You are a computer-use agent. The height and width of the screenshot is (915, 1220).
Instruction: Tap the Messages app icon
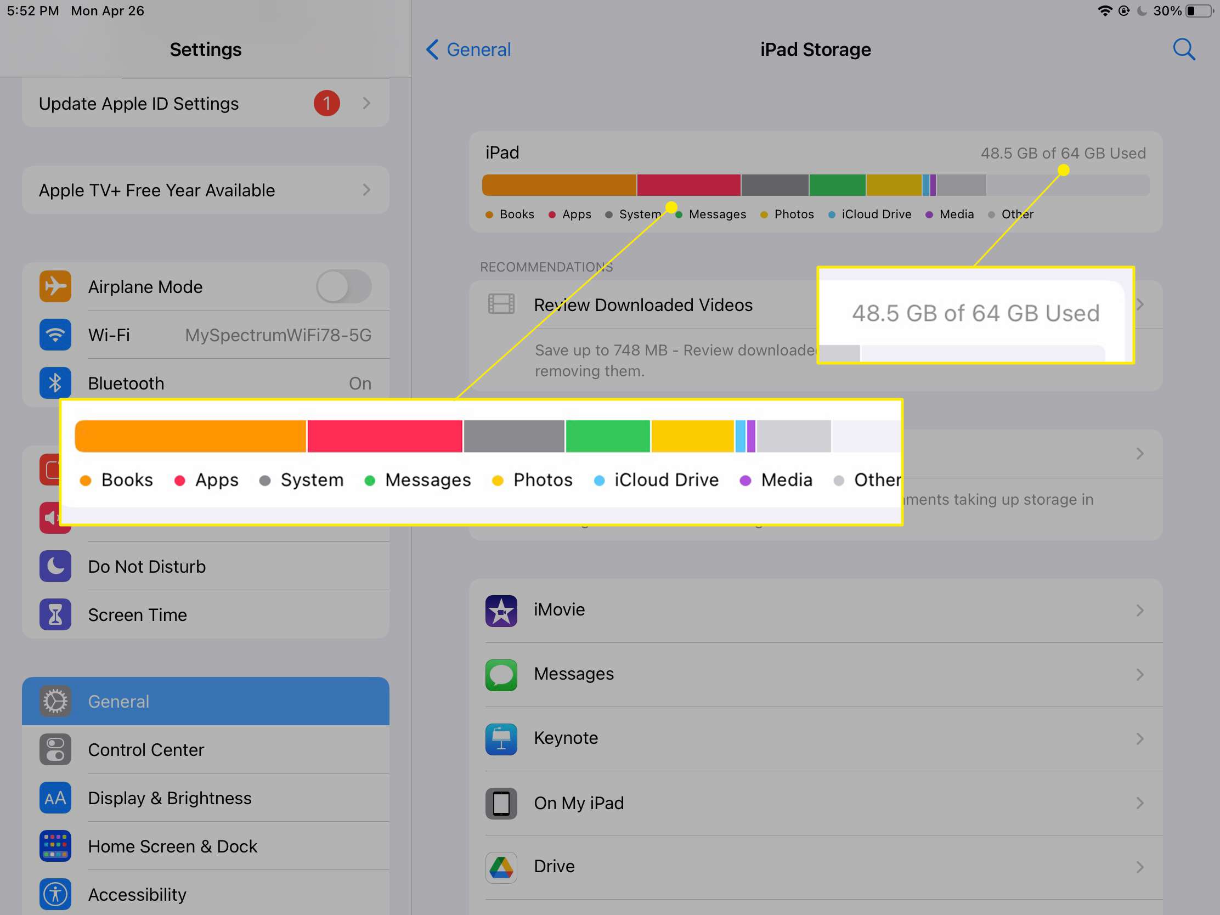coord(501,673)
